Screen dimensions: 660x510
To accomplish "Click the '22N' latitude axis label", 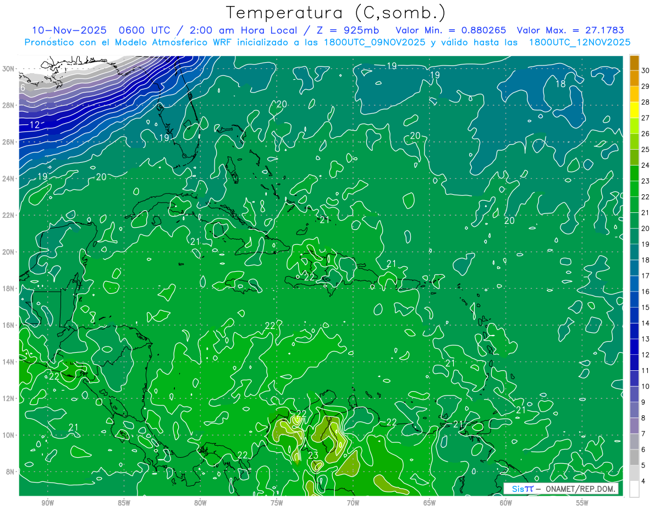I will point(9,215).
